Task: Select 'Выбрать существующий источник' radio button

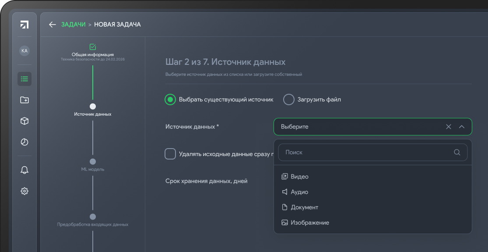Action: (x=170, y=99)
